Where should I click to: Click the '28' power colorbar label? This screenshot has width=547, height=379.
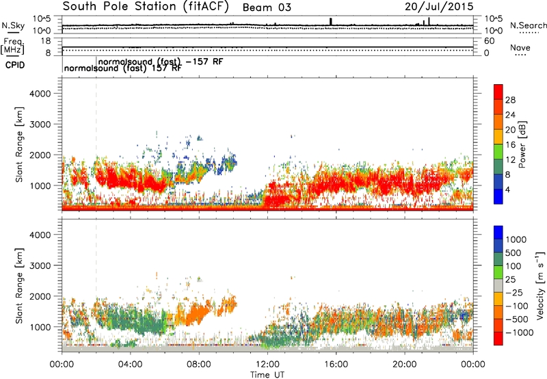pos(510,100)
